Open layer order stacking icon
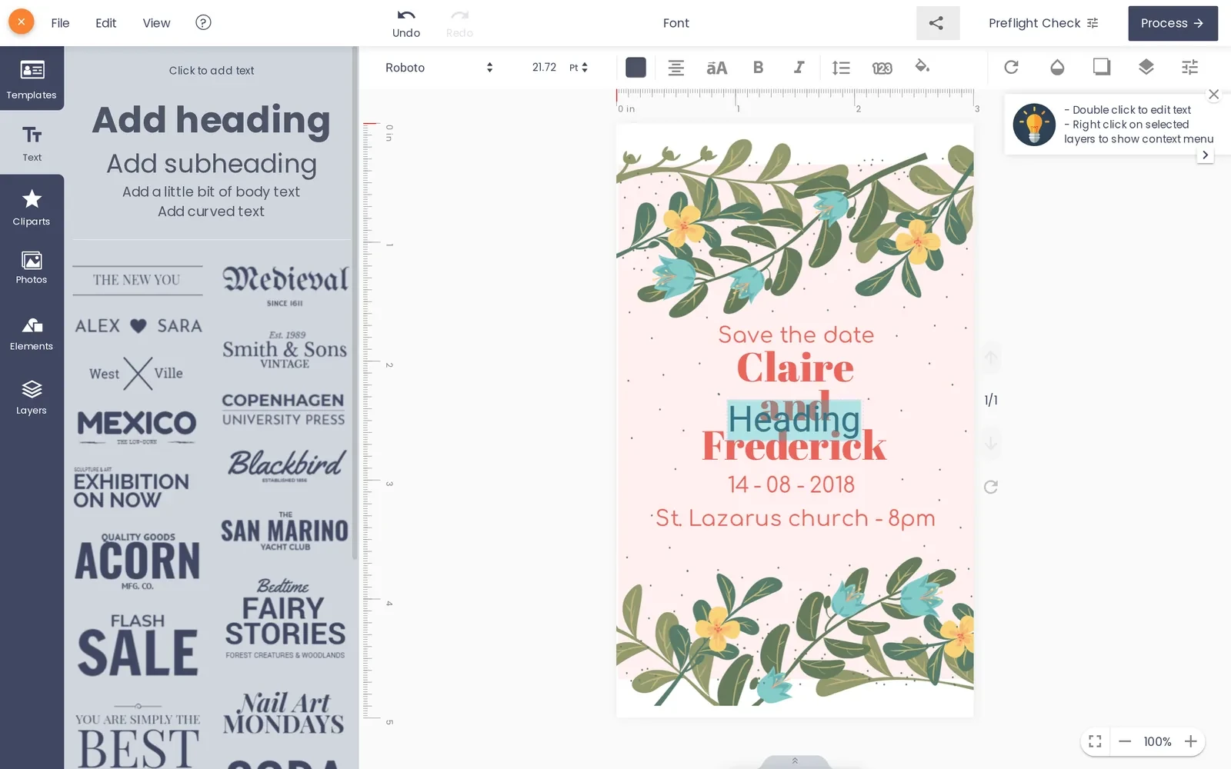 [1146, 67]
